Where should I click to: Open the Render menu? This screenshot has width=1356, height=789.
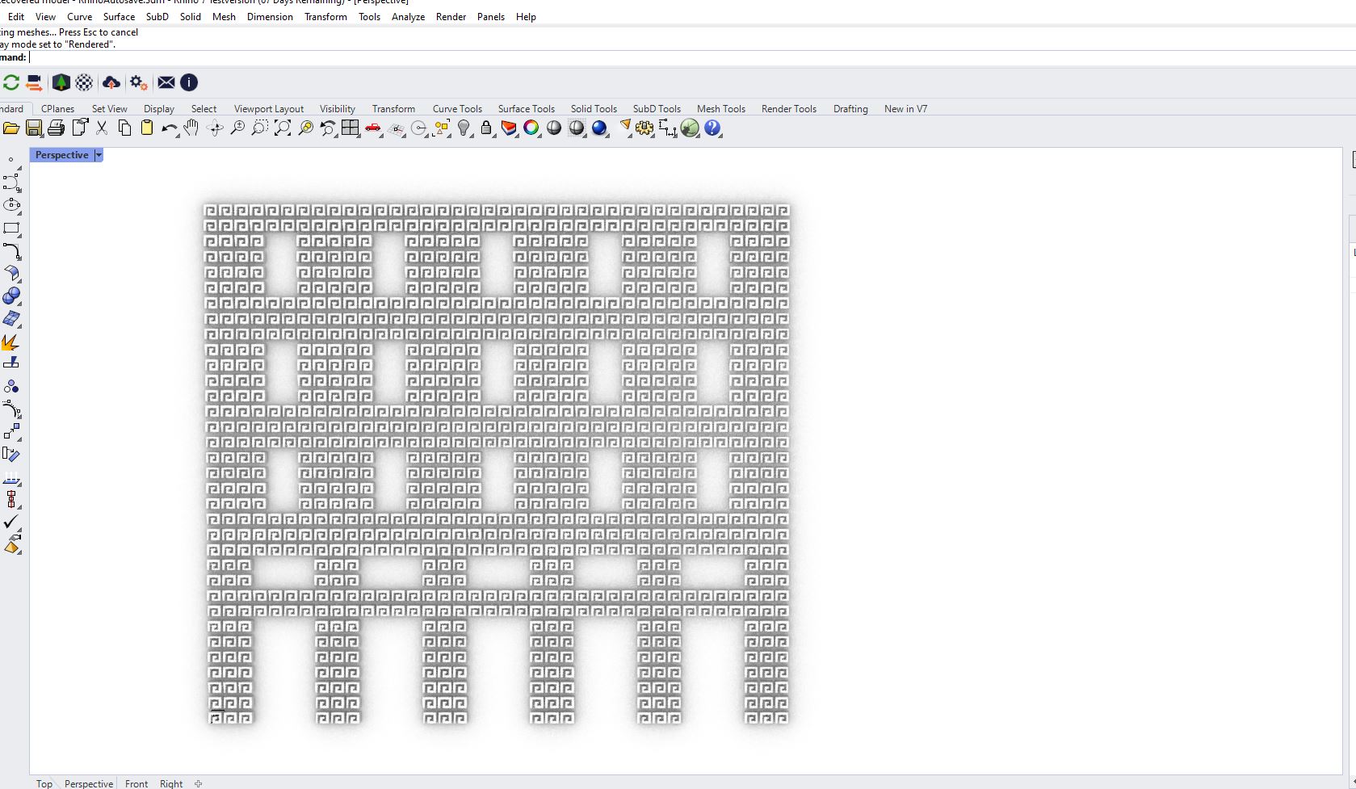451,17
